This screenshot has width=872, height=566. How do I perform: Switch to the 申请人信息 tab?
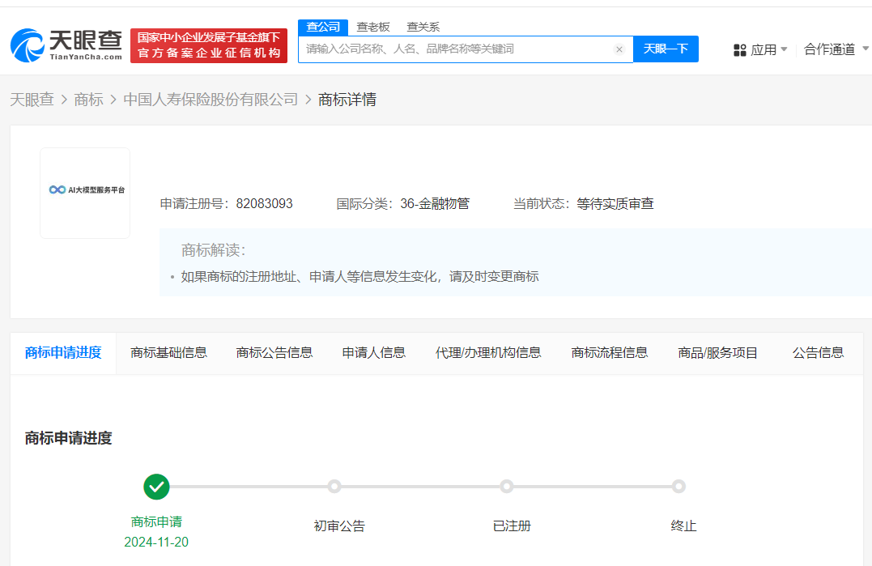pos(373,352)
